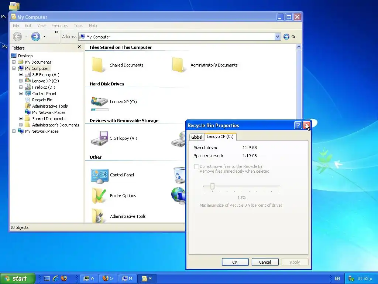Viewport: 378px width, 284px height.
Task: Click the desktop folder icon above My Computer window
Action: 14,6
